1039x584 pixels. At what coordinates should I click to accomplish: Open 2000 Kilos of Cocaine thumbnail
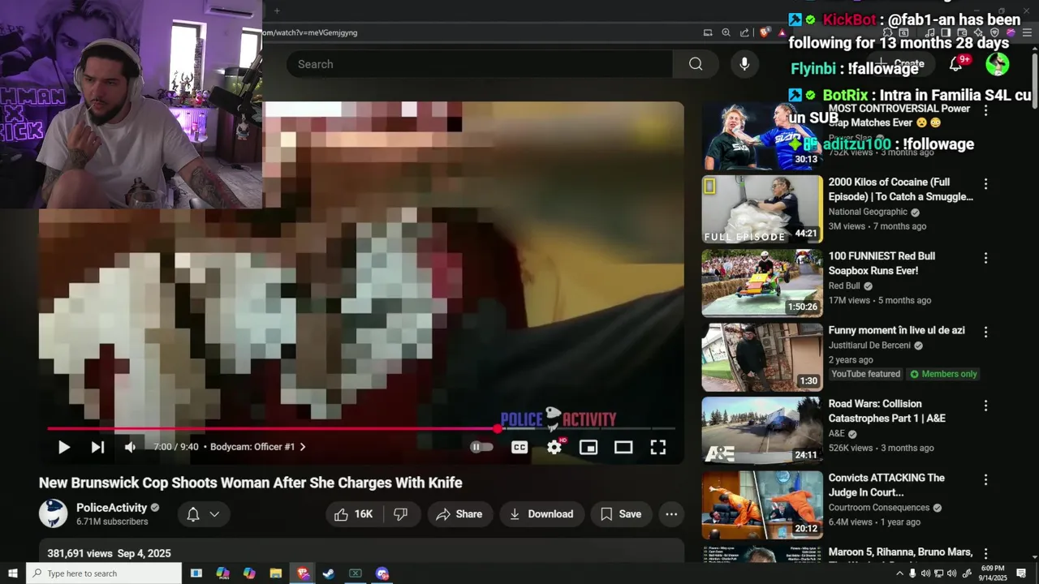(762, 209)
